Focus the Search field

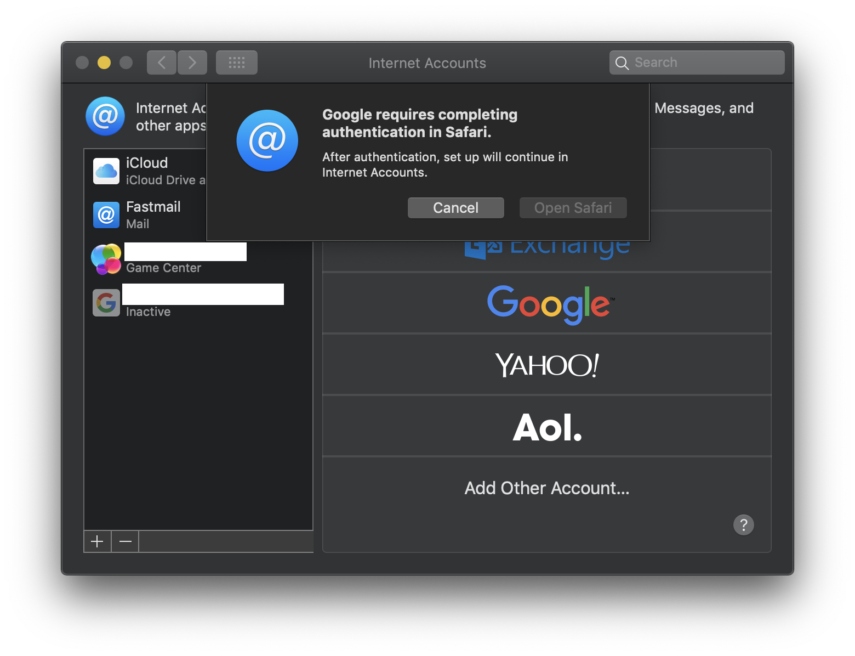(x=697, y=63)
